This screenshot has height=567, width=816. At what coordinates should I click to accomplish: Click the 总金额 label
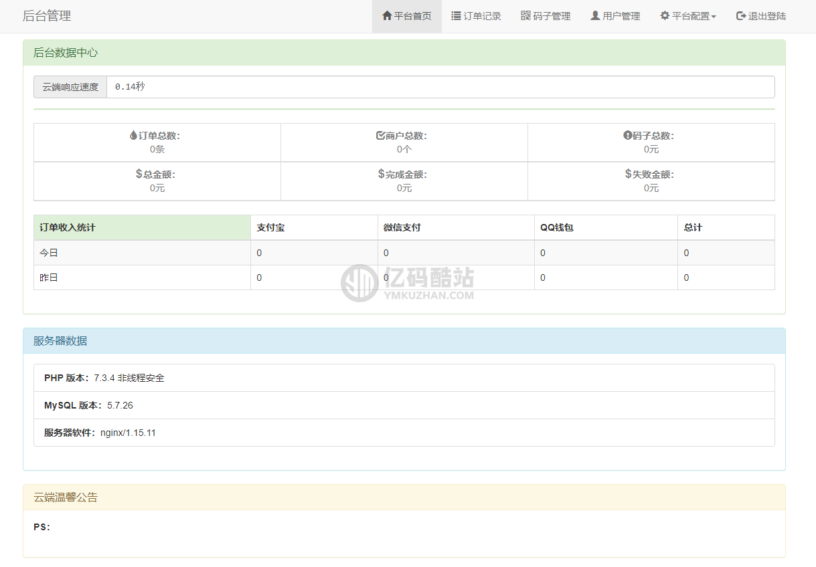pos(159,175)
